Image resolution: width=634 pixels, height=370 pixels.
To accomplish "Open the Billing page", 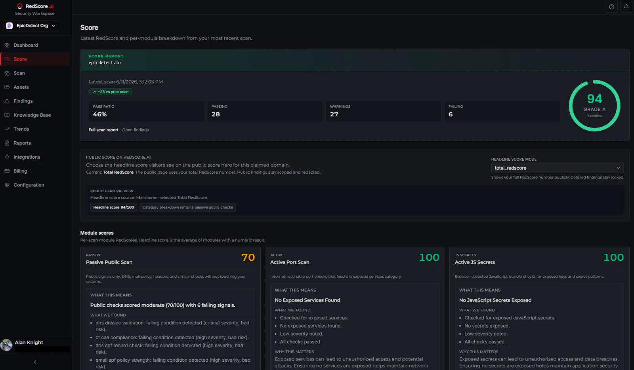I will click(35, 171).
